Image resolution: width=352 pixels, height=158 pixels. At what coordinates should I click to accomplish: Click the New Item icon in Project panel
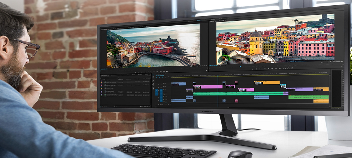(x=147, y=106)
